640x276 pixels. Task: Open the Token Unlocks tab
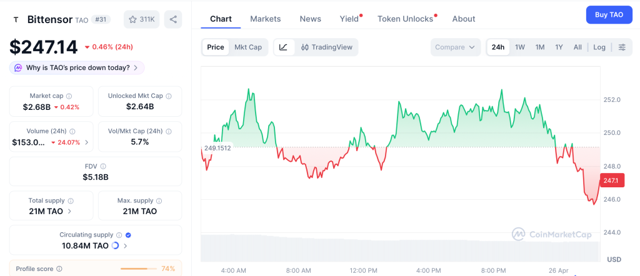point(405,19)
